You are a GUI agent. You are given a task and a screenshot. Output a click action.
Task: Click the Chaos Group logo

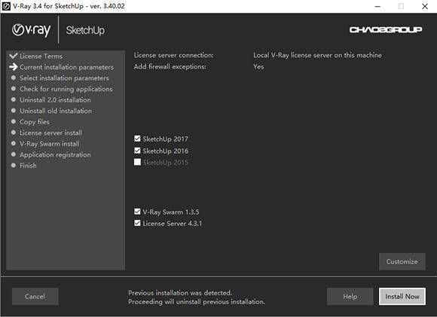tap(386, 29)
